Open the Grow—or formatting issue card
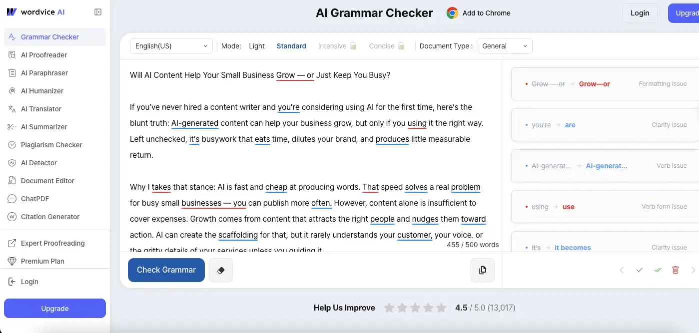Image resolution: width=699 pixels, height=333 pixels. [605, 84]
